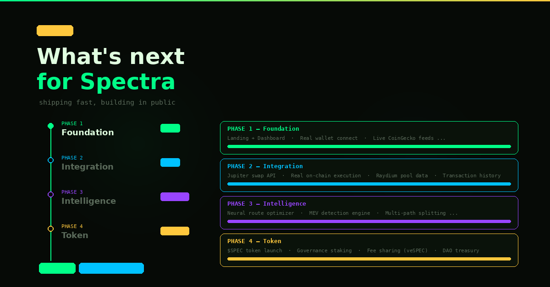Click the blue progress bar in Integration card
Image resolution: width=550 pixels, height=287 pixels.
369,184
